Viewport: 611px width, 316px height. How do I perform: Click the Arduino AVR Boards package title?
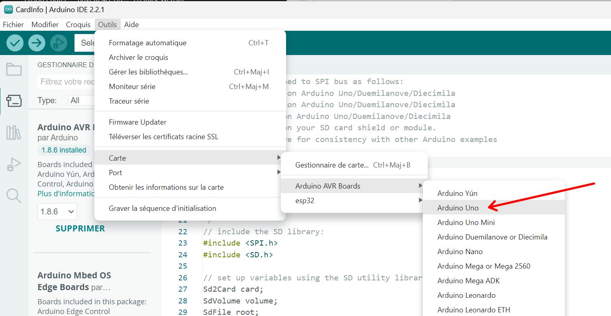[x=66, y=127]
